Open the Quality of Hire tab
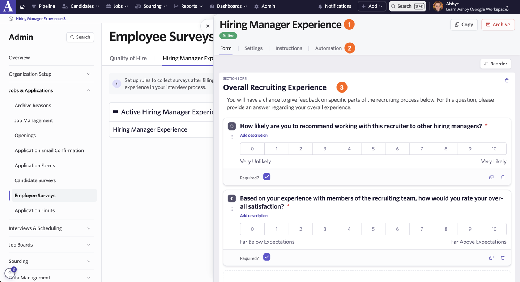Screen dimensions: 520x282 coord(128,58)
